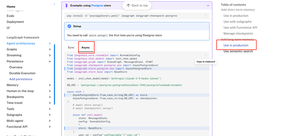This screenshot has height=136, width=283.
Task: Switch to the Sync tab
Action: click(71, 48)
